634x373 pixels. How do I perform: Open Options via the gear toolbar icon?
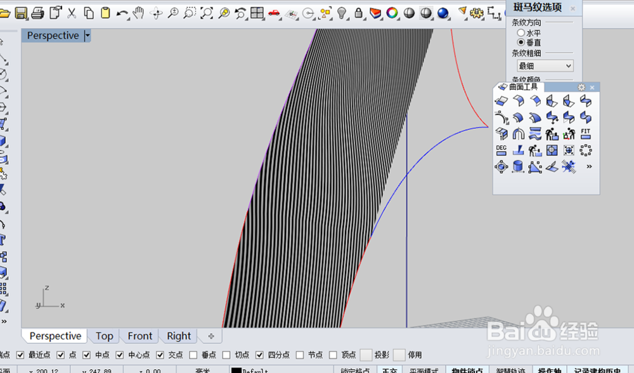point(476,13)
